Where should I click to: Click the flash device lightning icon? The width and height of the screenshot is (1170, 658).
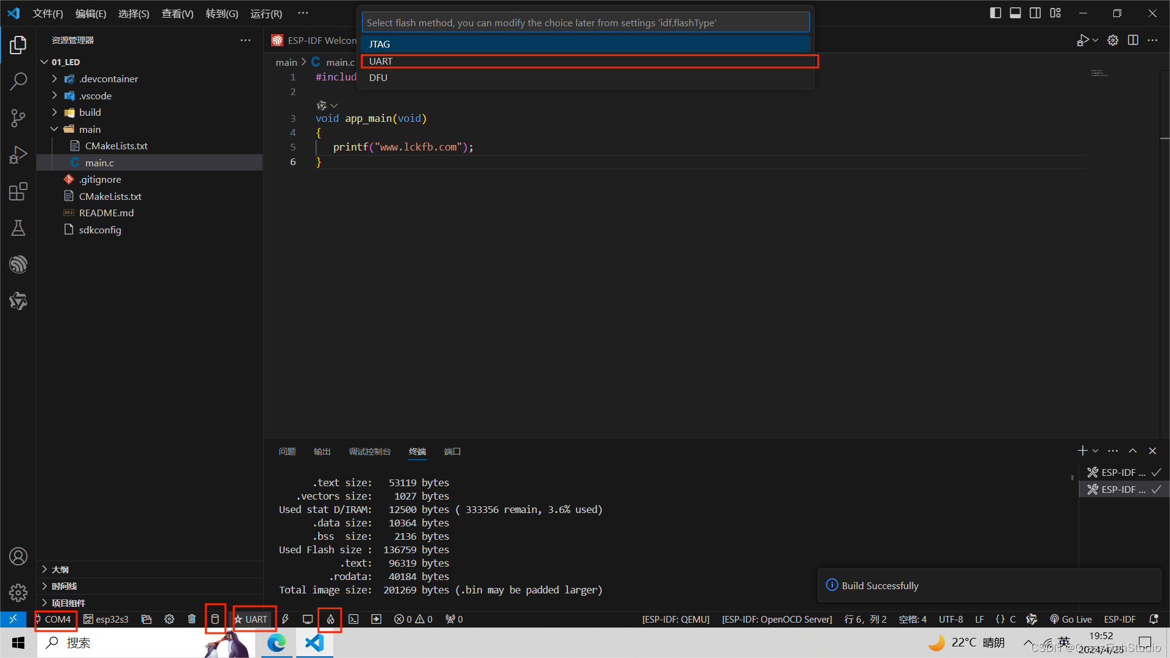(x=285, y=619)
